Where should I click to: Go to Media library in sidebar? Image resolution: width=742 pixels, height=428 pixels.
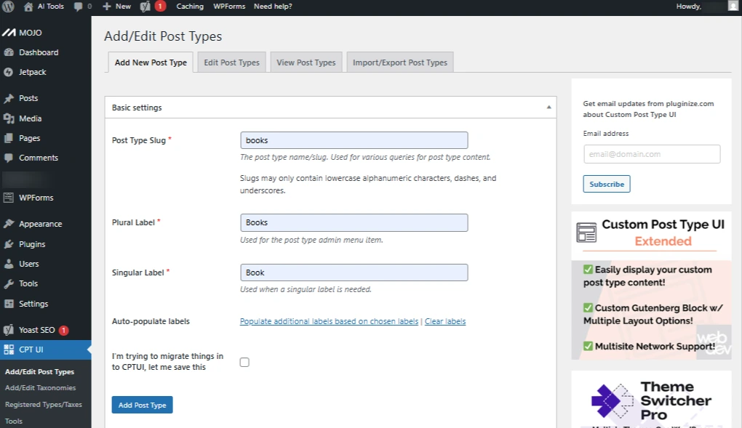[x=30, y=118]
